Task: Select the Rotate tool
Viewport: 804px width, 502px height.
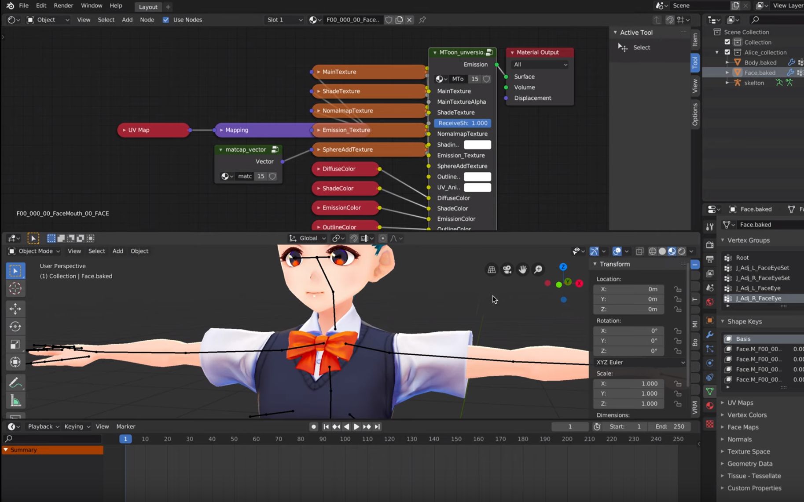Action: coord(15,326)
